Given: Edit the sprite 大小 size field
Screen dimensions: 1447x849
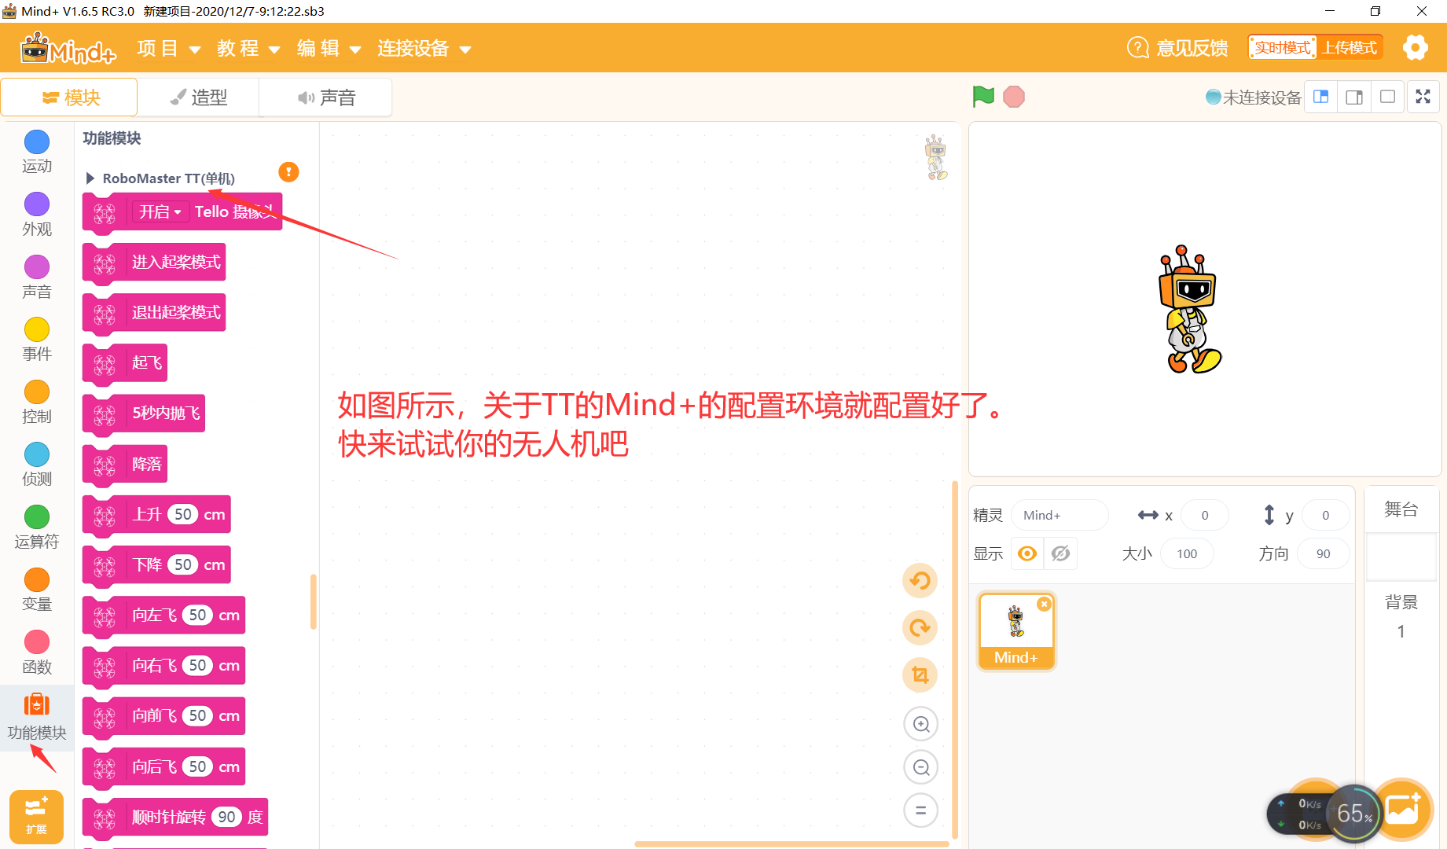Looking at the screenshot, I should [1187, 554].
